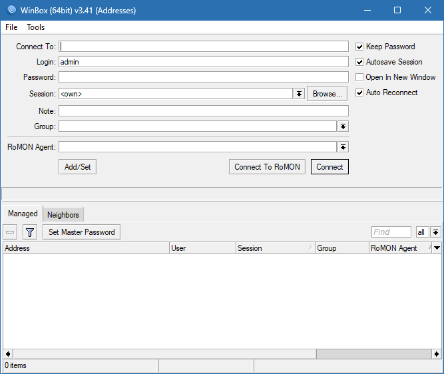The width and height of the screenshot is (444, 374).
Task: Click Set Master Password button
Action: 82,232
